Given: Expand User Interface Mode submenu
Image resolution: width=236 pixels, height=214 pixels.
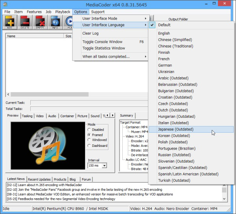Looking at the screenshot, I should [111, 18].
